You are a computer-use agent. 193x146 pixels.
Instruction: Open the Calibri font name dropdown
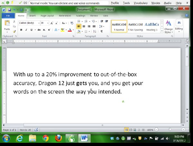click(39, 23)
